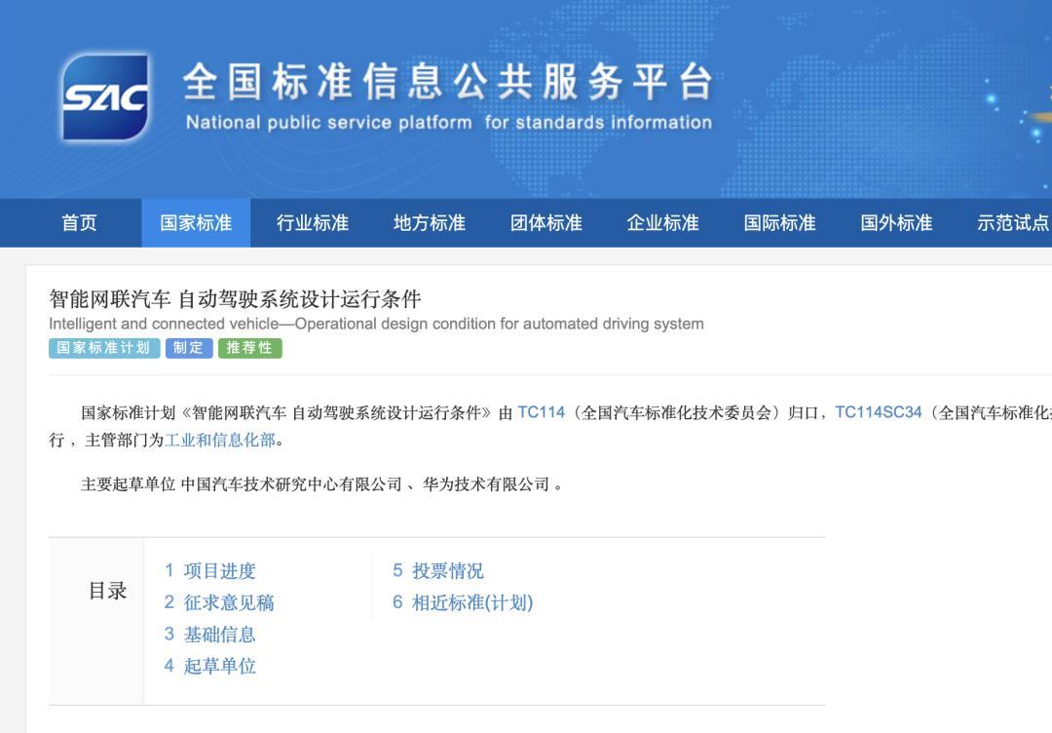
Task: Click the 制定 tag
Action: [189, 348]
